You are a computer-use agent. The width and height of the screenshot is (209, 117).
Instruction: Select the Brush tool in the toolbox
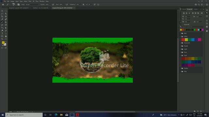pos(2,22)
